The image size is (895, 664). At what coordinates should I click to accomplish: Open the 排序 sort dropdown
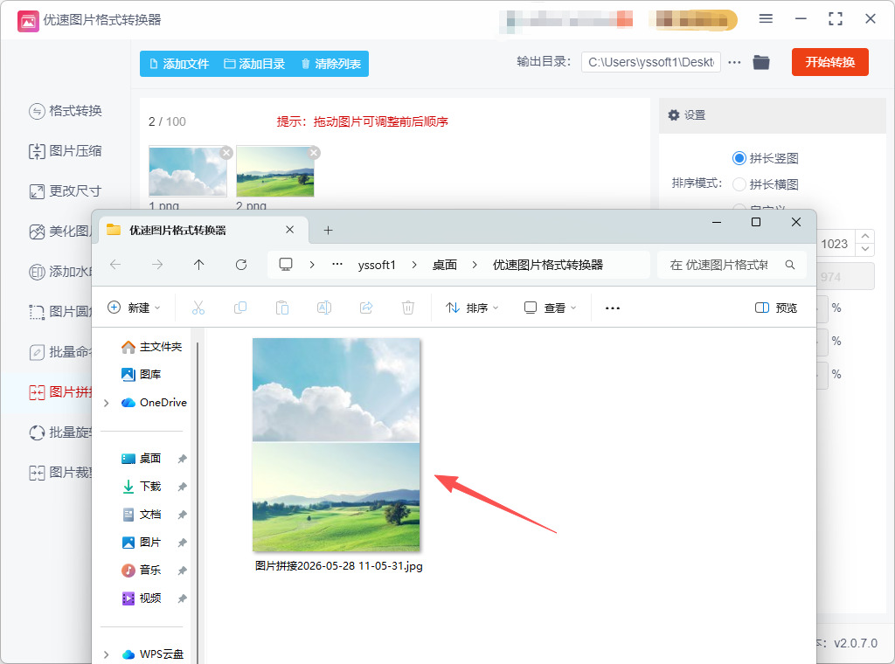click(x=472, y=308)
